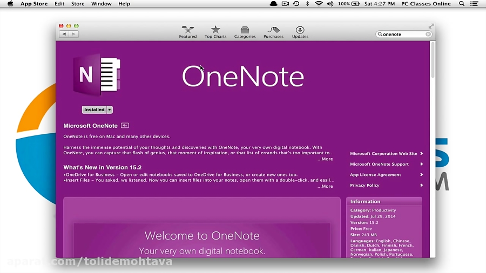This screenshot has width=486, height=273.
Task: Open the Apple menu
Action: [10, 4]
